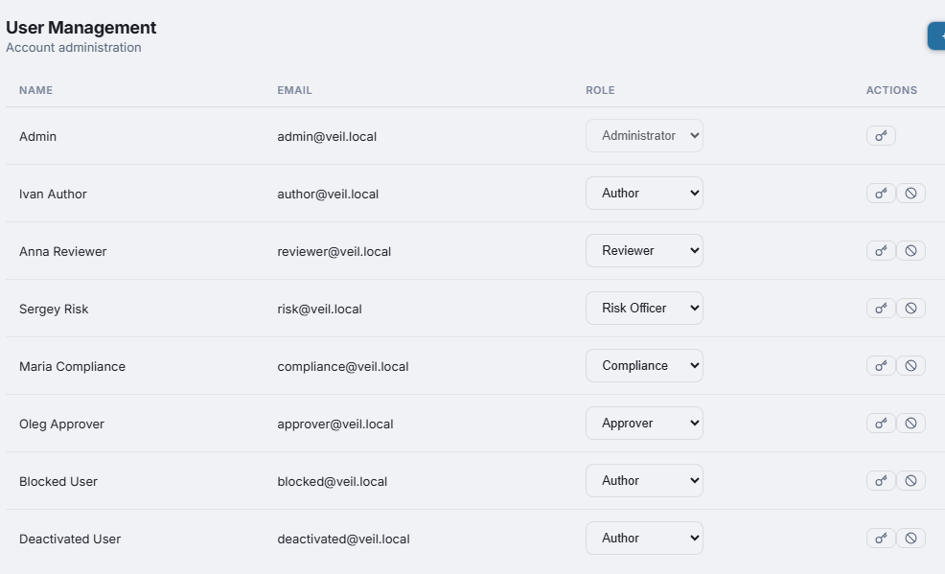Open the Reviewer role dropdown for Anna
The height and width of the screenshot is (574, 945).
(x=644, y=251)
